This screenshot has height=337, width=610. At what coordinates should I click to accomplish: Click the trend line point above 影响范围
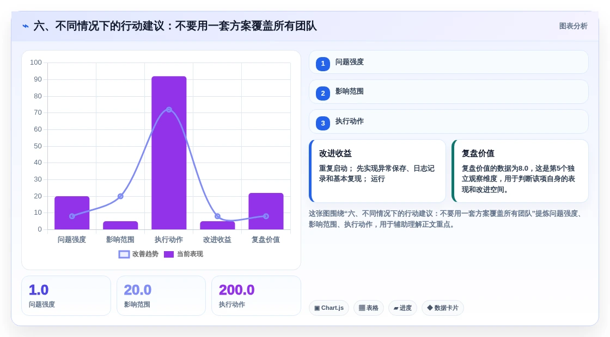tap(120, 196)
